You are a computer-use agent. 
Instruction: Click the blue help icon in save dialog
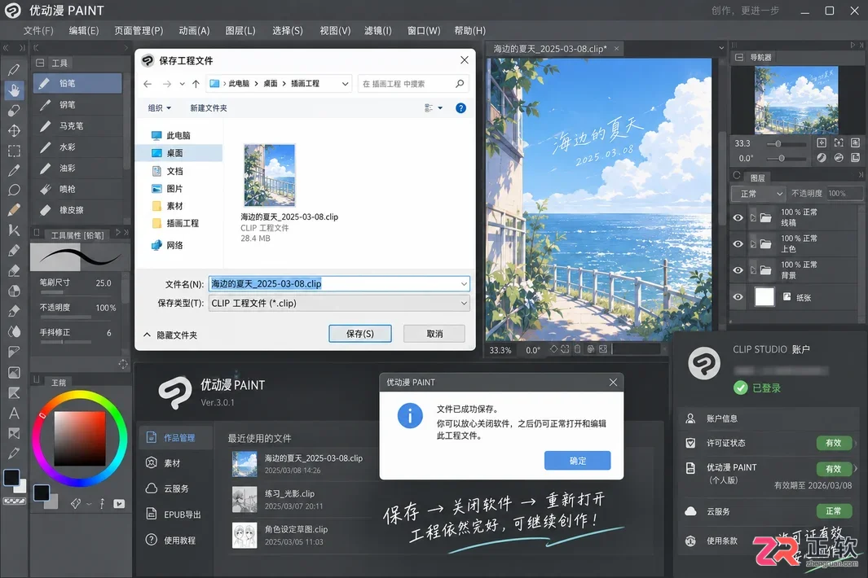click(460, 107)
